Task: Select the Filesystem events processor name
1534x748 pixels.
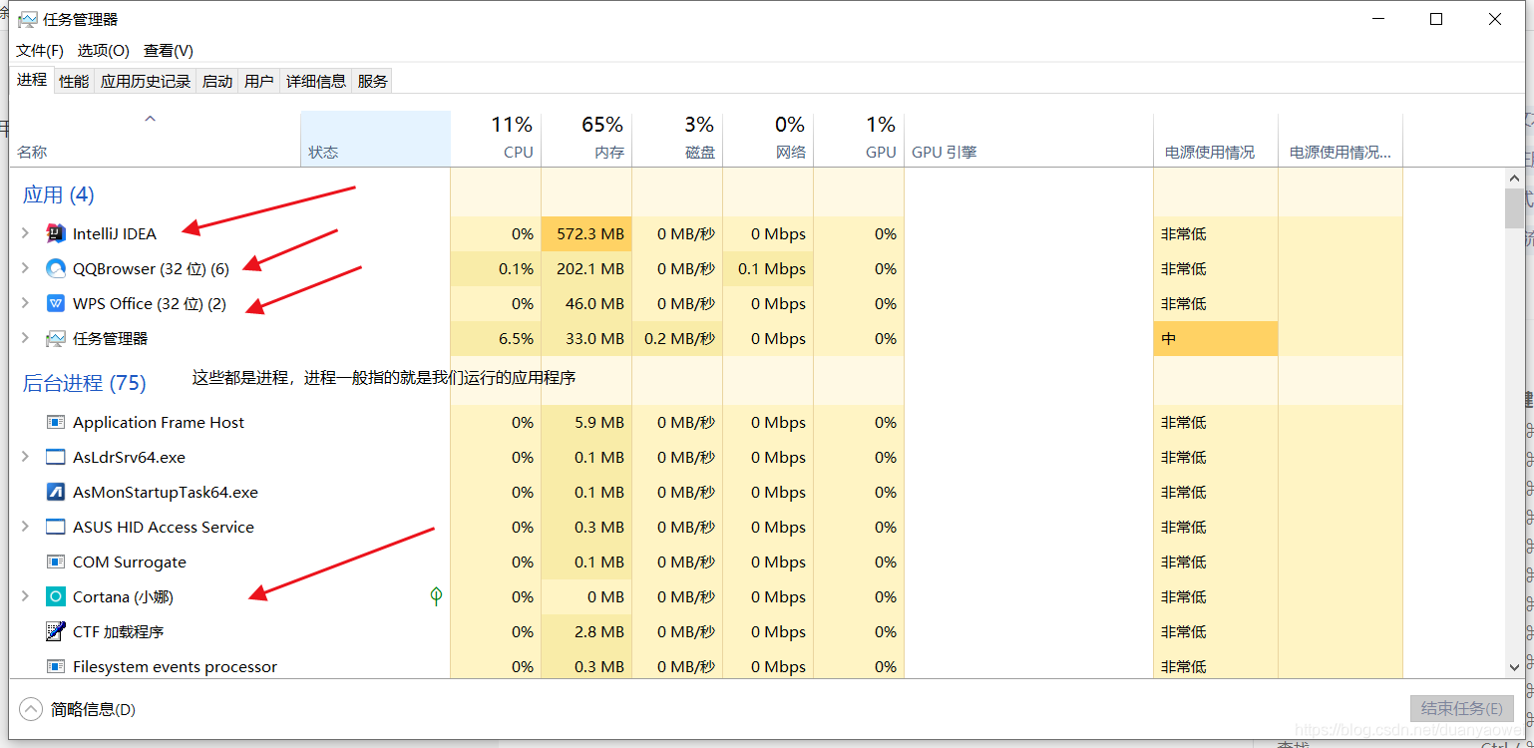Action: point(176,667)
